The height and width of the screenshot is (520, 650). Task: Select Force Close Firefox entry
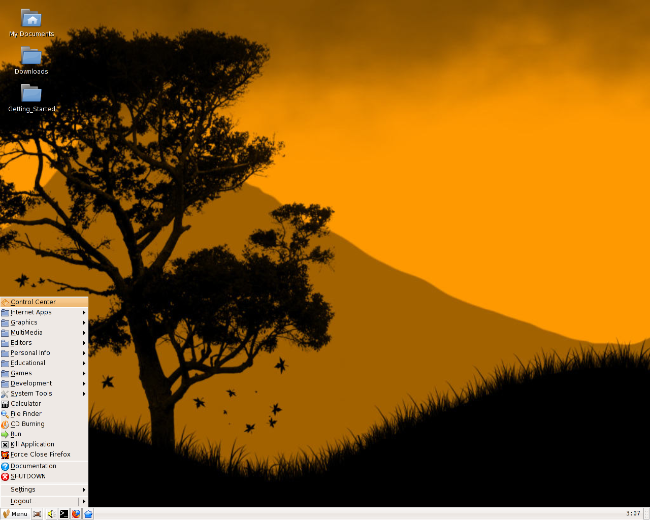(x=44, y=454)
